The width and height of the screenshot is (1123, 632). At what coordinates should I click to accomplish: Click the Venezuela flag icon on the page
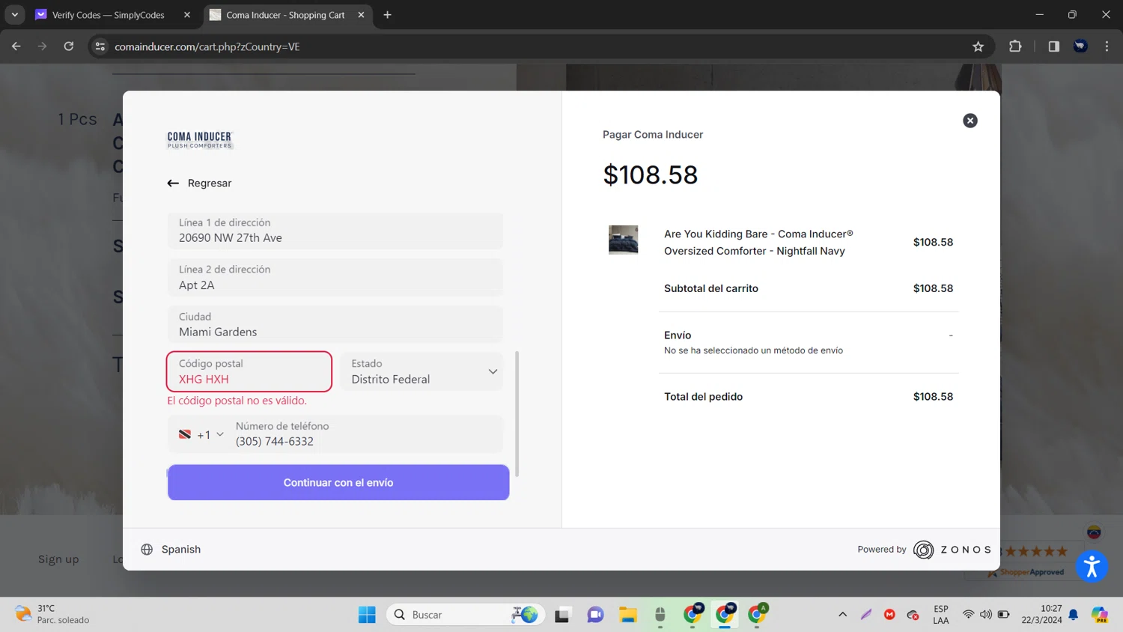pos(1094,532)
